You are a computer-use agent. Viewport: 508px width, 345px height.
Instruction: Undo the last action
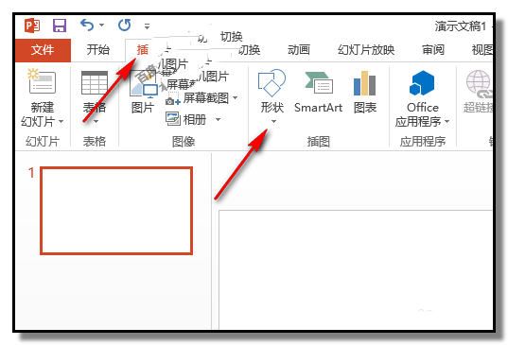tap(87, 25)
